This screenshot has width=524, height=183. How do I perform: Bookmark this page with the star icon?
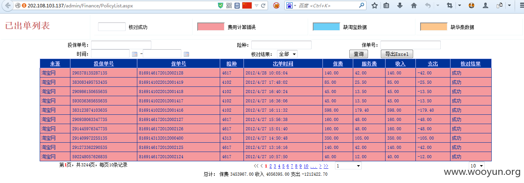[x=375, y=5]
